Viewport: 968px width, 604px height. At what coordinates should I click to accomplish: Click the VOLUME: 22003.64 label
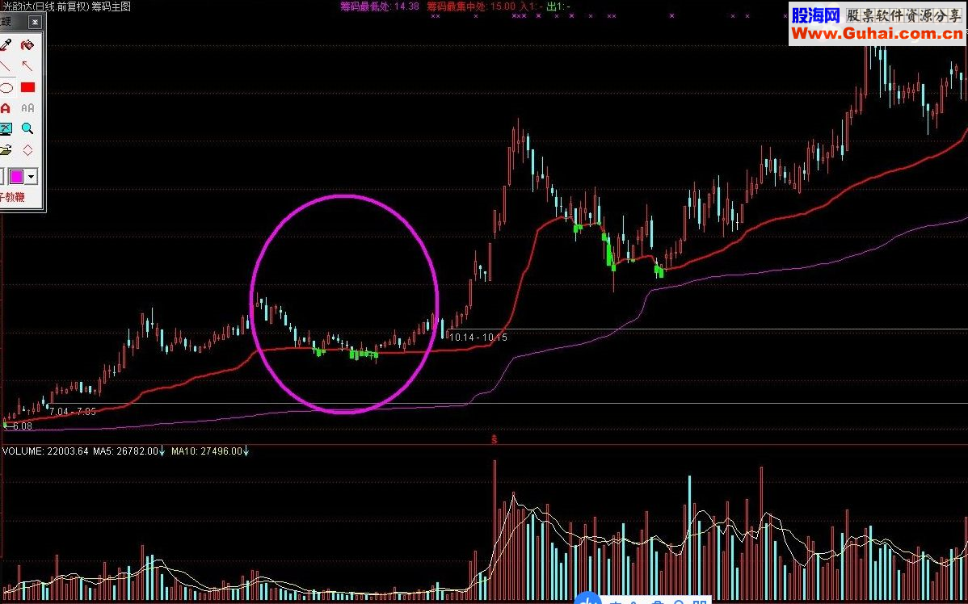point(46,451)
